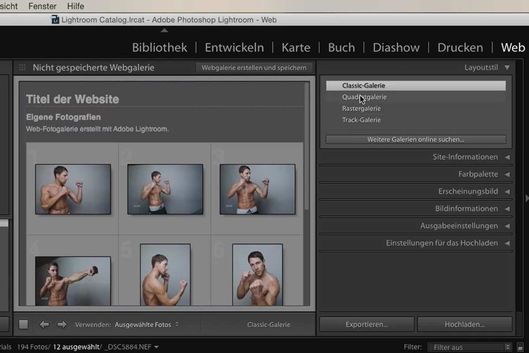Switch to the Entwickeln module
Screen dimensions: 529x353
tap(235, 48)
